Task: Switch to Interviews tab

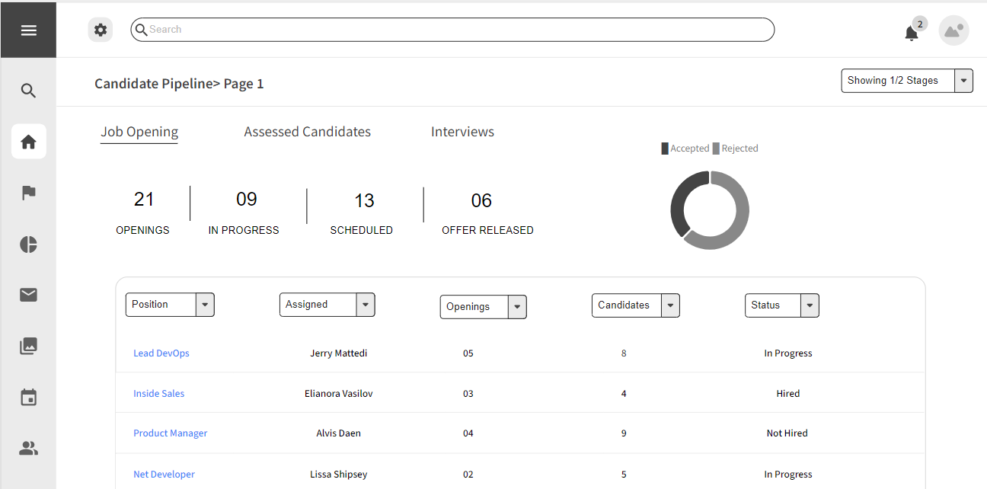Action: coord(462,132)
